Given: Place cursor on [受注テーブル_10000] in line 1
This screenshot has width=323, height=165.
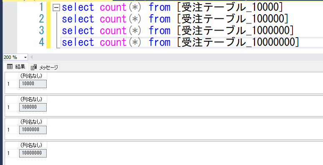Looking at the screenshot, I should [230, 8].
